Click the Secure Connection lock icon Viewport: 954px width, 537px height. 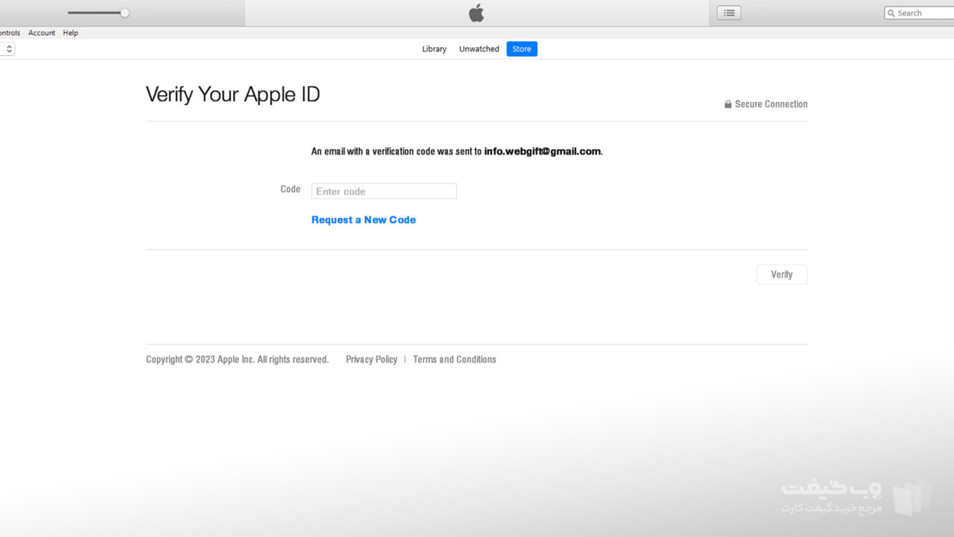point(727,104)
